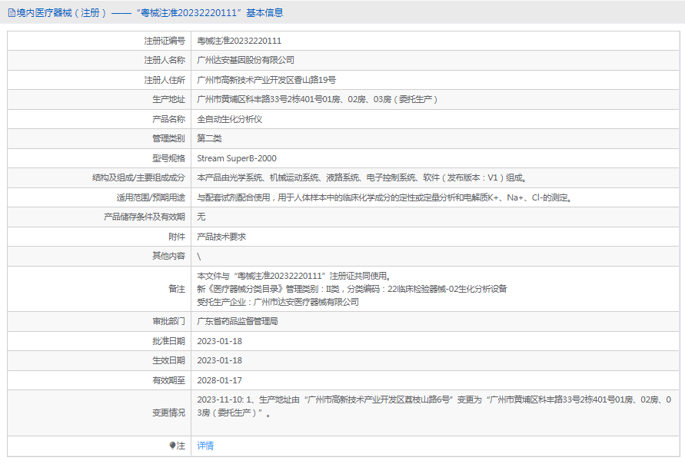Click the 附件 row label
The image size is (685, 464).
[x=177, y=237]
